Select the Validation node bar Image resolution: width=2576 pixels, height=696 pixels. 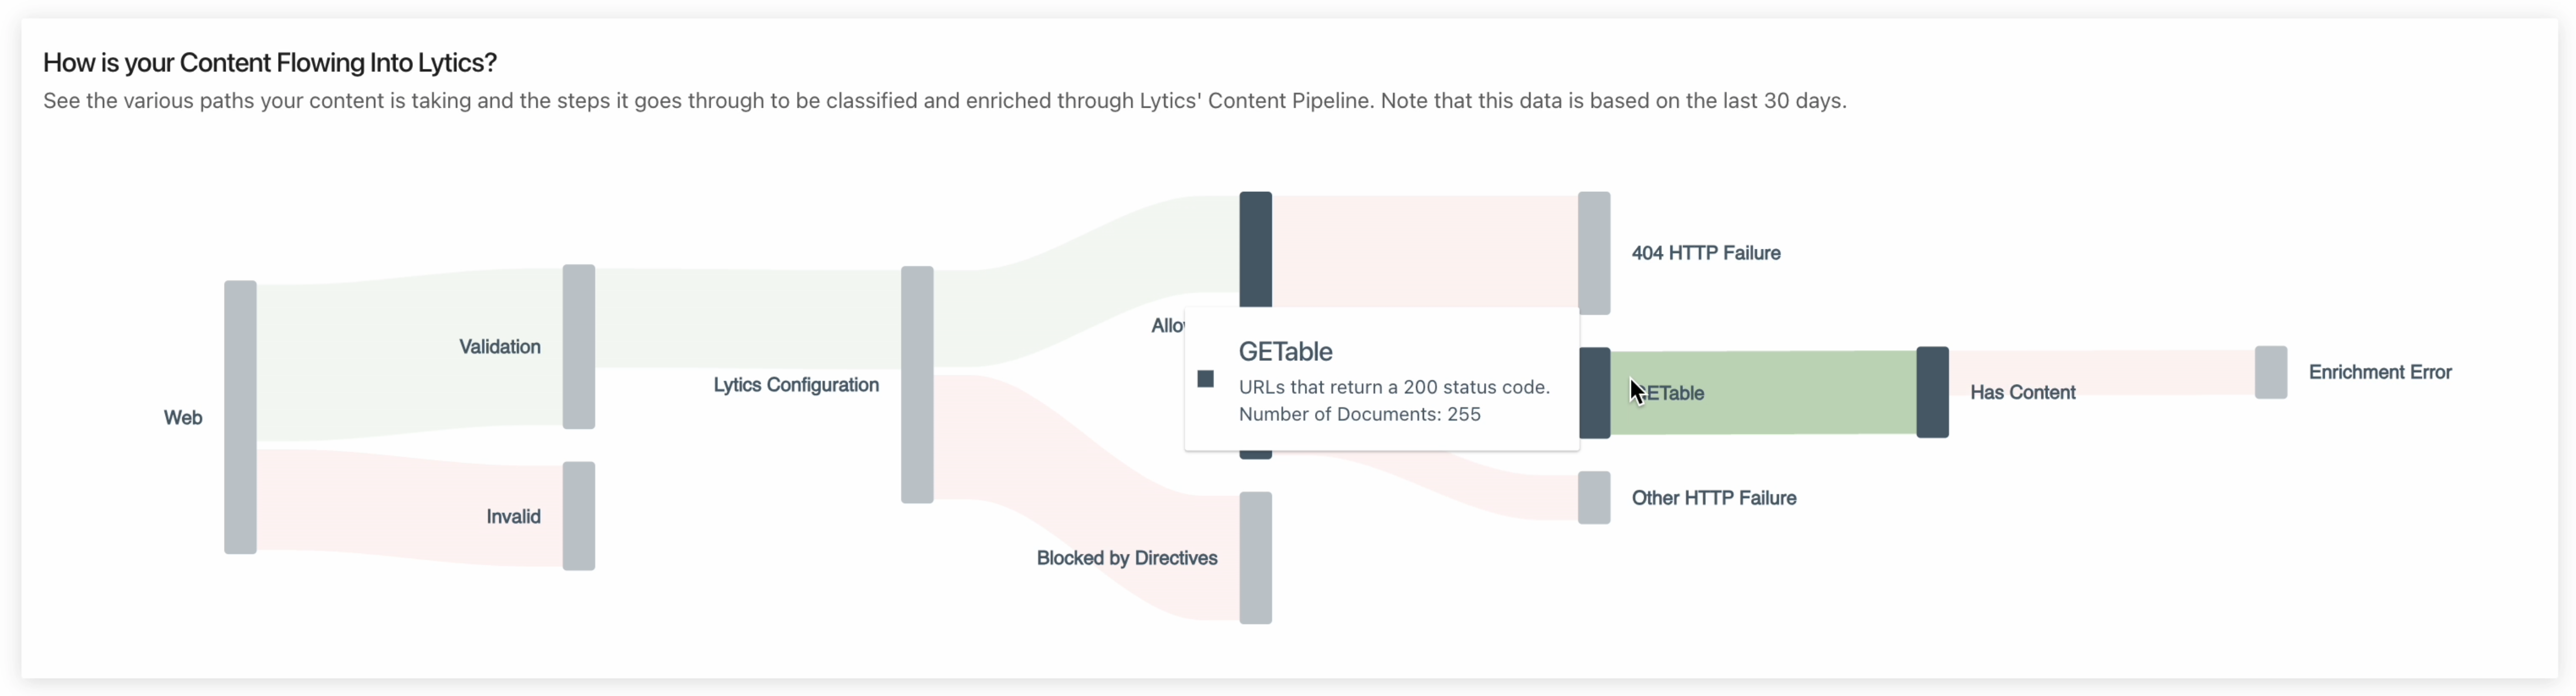point(579,347)
